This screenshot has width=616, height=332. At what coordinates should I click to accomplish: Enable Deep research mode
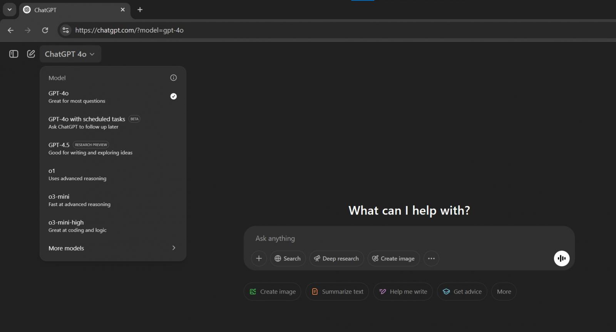pyautogui.click(x=336, y=258)
